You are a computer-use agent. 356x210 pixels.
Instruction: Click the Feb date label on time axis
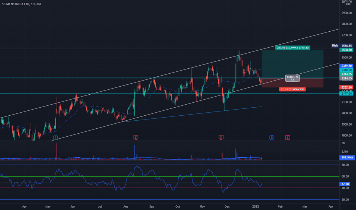pos(280,207)
